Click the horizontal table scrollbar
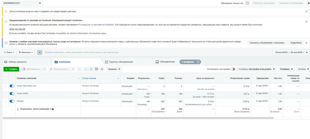Viewport: 310px width, 139px height. [137, 118]
